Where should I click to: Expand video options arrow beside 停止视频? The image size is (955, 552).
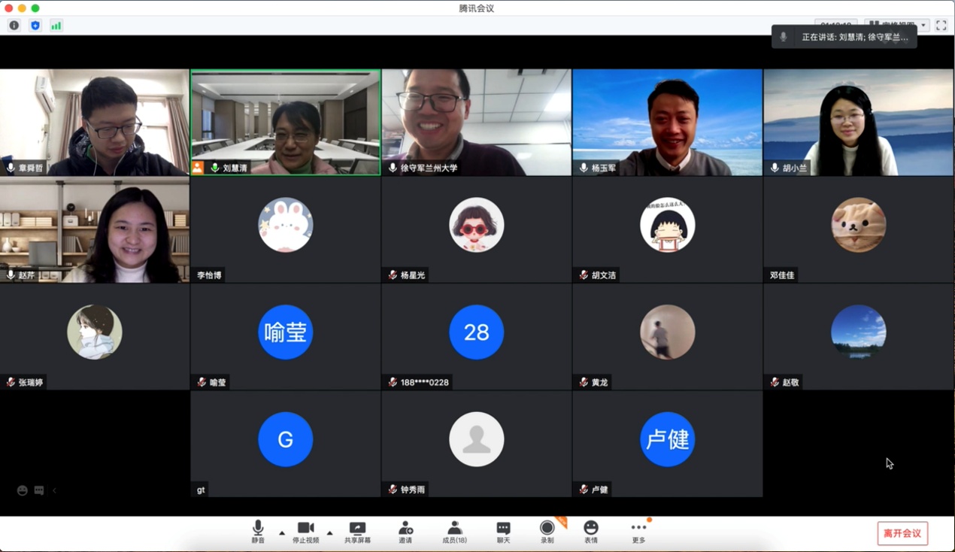(x=329, y=532)
